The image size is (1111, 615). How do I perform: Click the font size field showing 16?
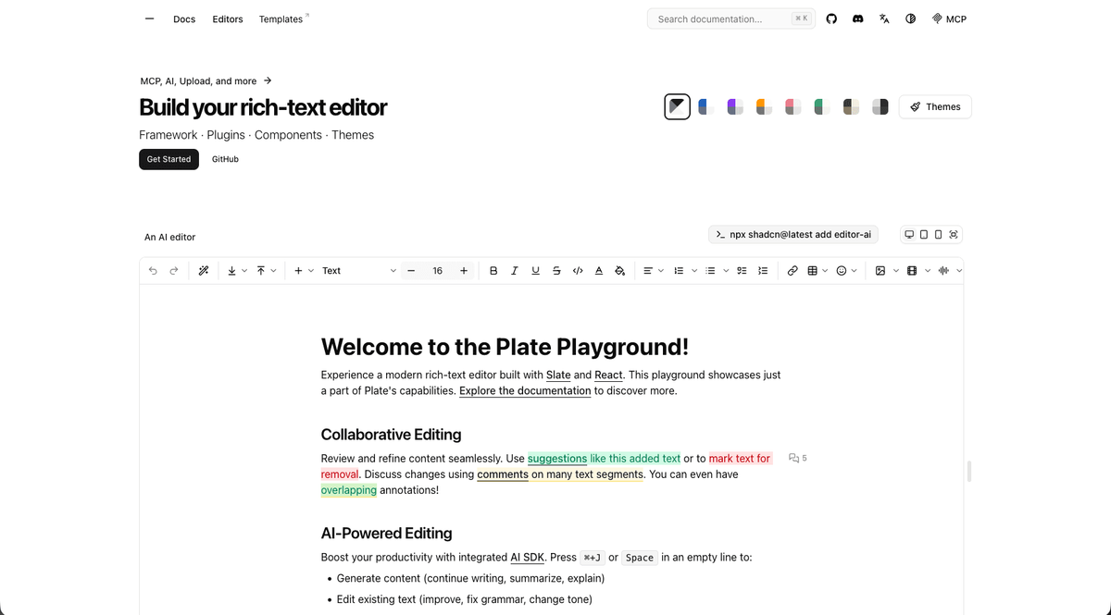click(437, 271)
